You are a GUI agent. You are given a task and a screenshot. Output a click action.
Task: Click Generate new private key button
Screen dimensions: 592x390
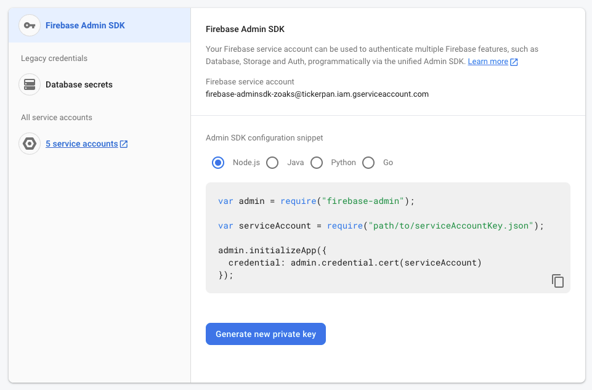[266, 334]
